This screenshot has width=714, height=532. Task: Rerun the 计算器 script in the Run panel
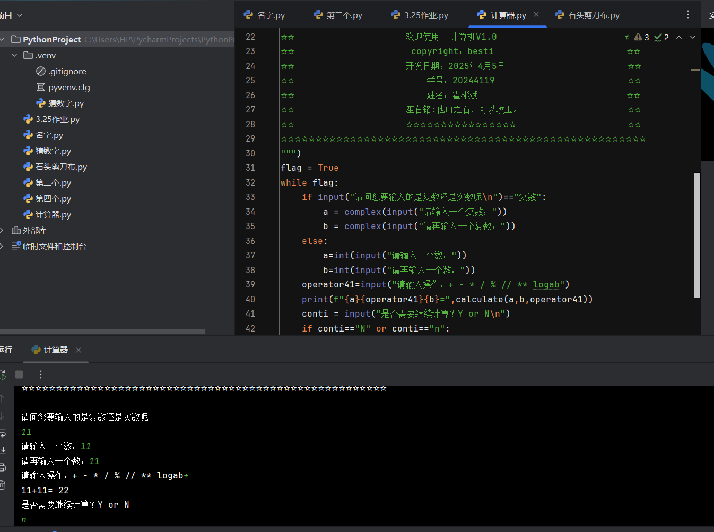(3, 374)
